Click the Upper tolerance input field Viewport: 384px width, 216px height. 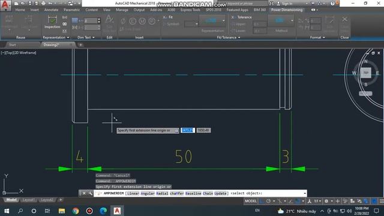260,24
